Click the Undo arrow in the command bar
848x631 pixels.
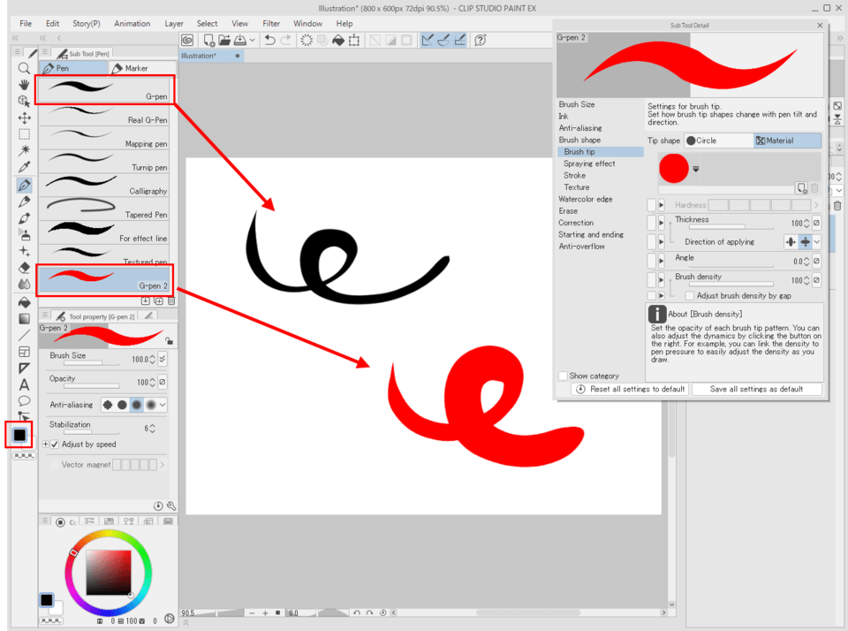point(270,41)
